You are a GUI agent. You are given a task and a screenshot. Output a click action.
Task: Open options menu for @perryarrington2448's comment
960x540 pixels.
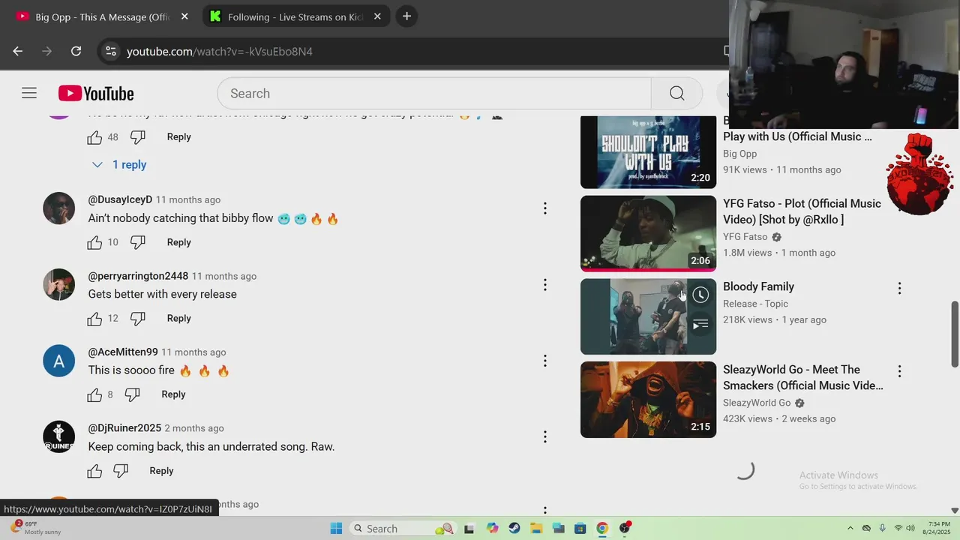click(545, 285)
